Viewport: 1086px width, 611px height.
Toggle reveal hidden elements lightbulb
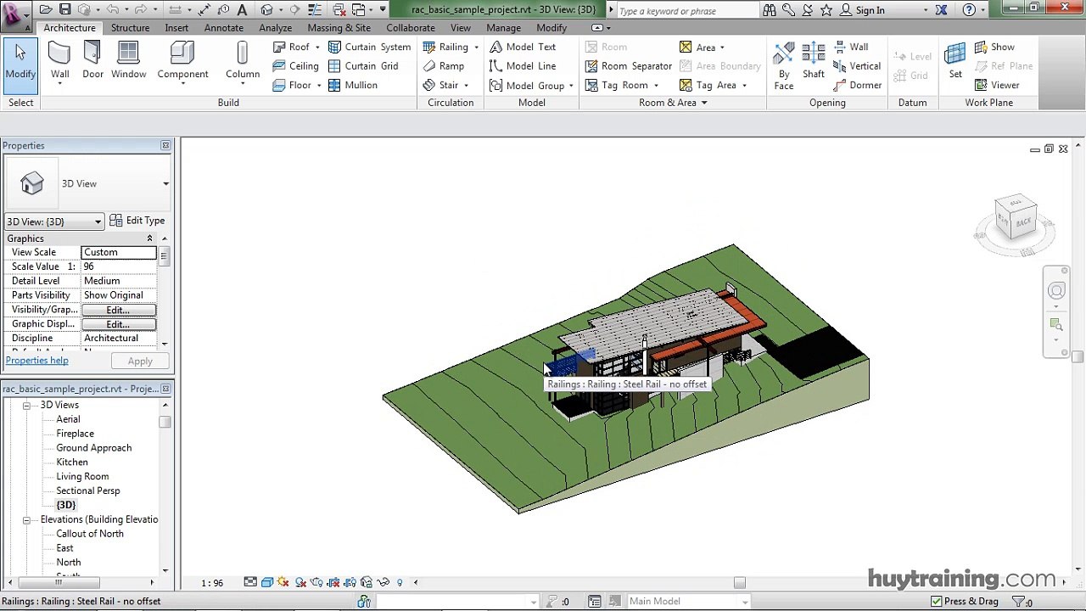tap(400, 582)
